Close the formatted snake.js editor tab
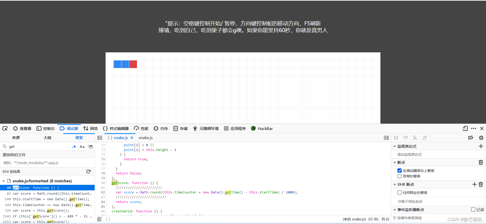 click(132, 138)
